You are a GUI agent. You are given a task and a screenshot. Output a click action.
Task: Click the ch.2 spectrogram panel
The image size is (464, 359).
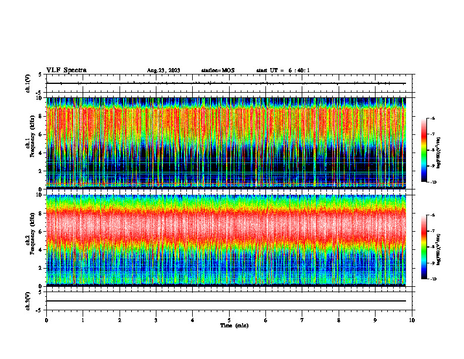[x=226, y=241]
